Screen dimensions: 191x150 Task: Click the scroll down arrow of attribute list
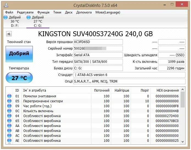pyautogui.click(x=182, y=141)
